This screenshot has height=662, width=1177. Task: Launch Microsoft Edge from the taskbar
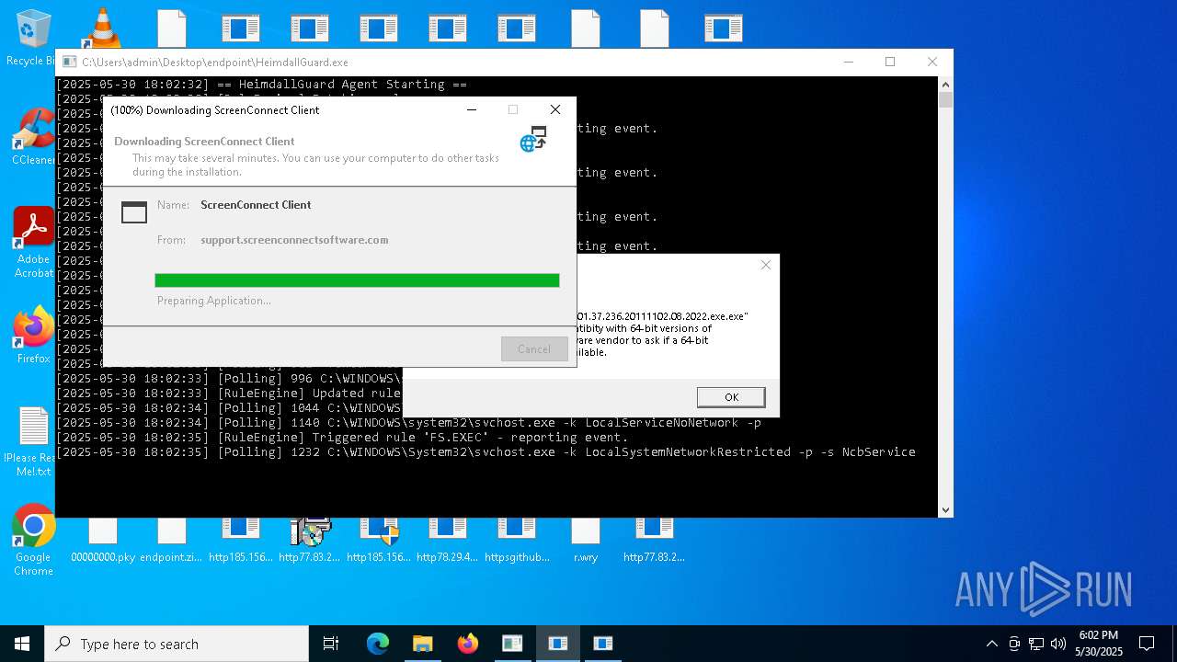378,644
